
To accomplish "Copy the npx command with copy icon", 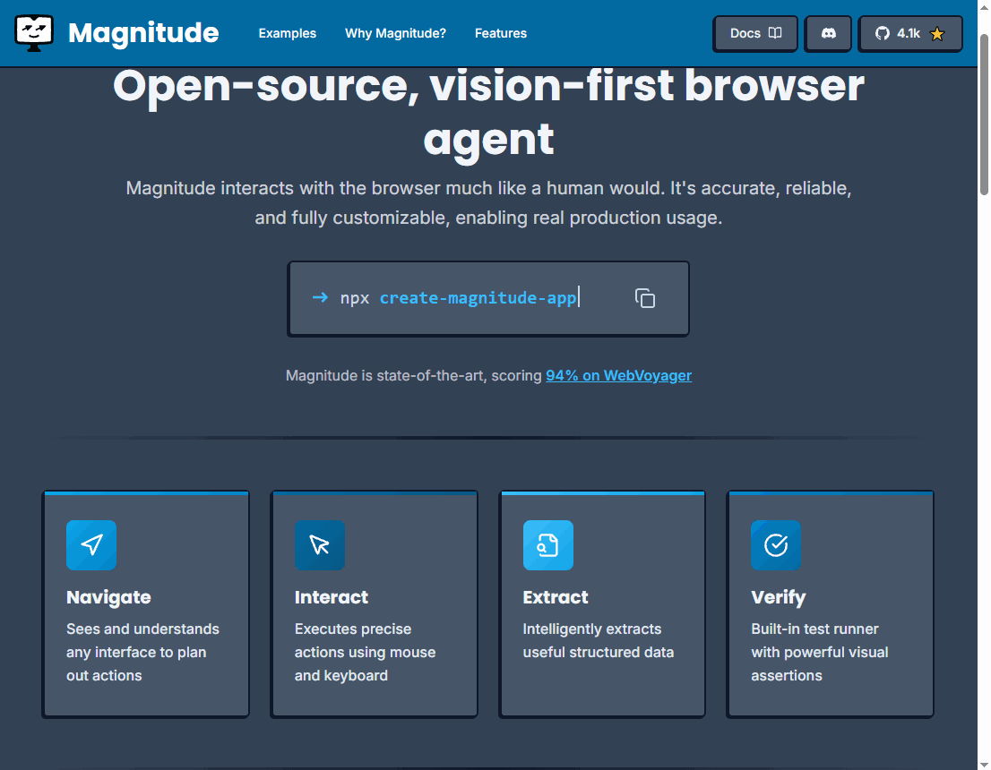I will pos(644,298).
